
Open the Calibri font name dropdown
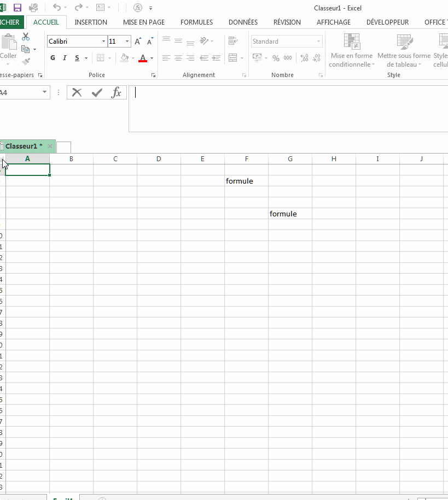tap(103, 42)
